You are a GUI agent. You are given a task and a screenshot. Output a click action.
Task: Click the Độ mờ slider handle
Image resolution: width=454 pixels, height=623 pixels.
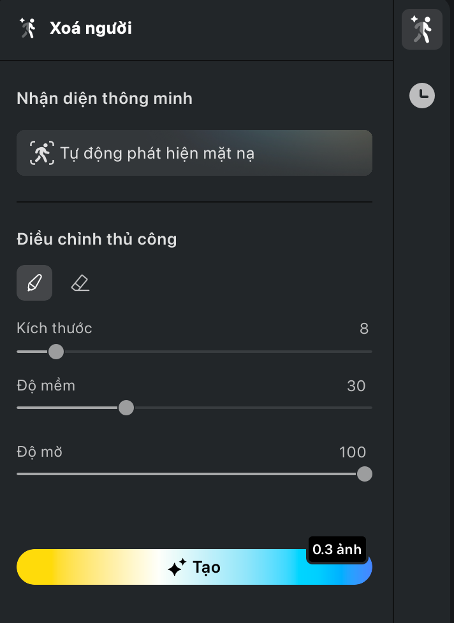[365, 474]
